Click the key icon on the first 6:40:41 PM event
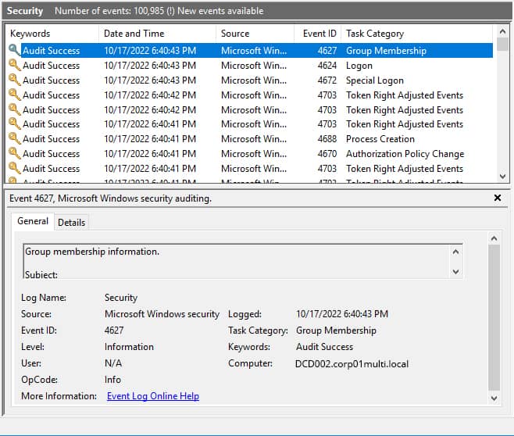The width and height of the screenshot is (514, 436). [x=14, y=124]
